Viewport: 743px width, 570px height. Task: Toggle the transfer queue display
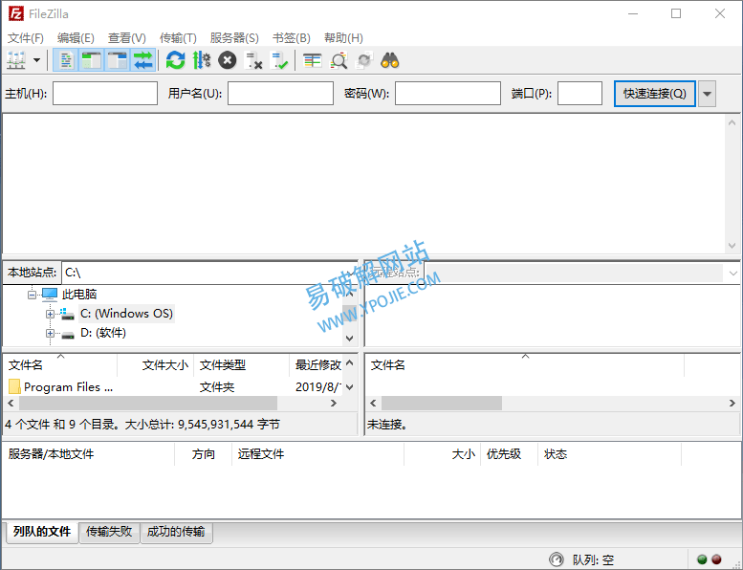[x=142, y=60]
